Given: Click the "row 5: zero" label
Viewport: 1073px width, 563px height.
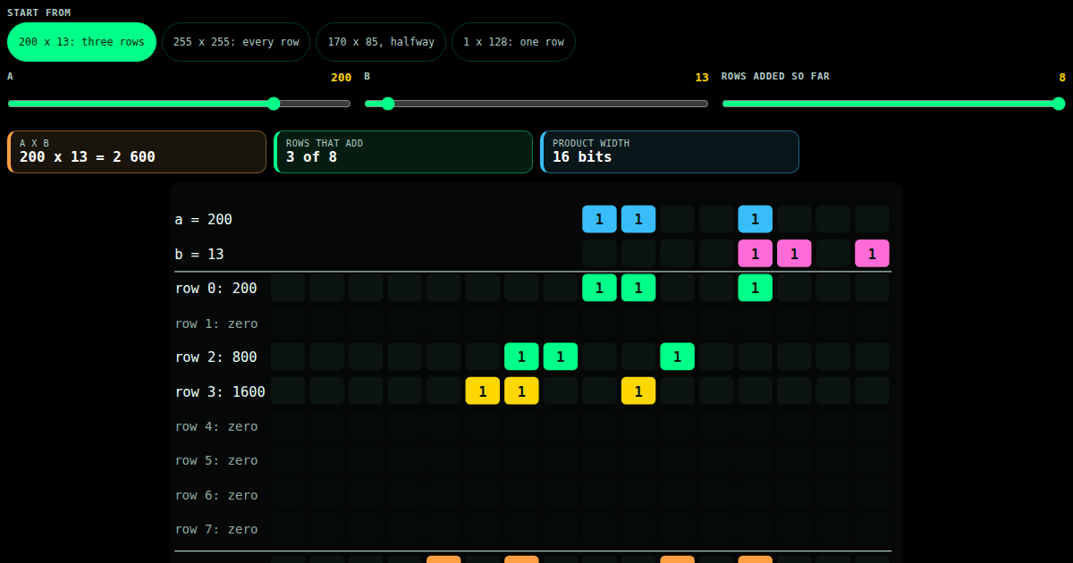Looking at the screenshot, I should tap(216, 460).
